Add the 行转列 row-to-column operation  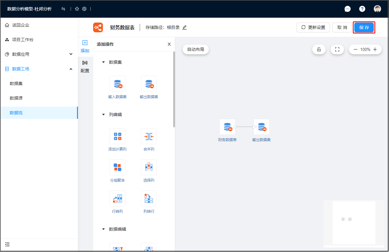tap(117, 199)
